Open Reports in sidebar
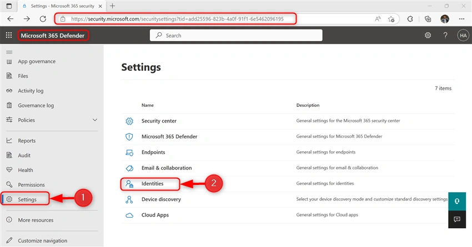 (x=27, y=141)
